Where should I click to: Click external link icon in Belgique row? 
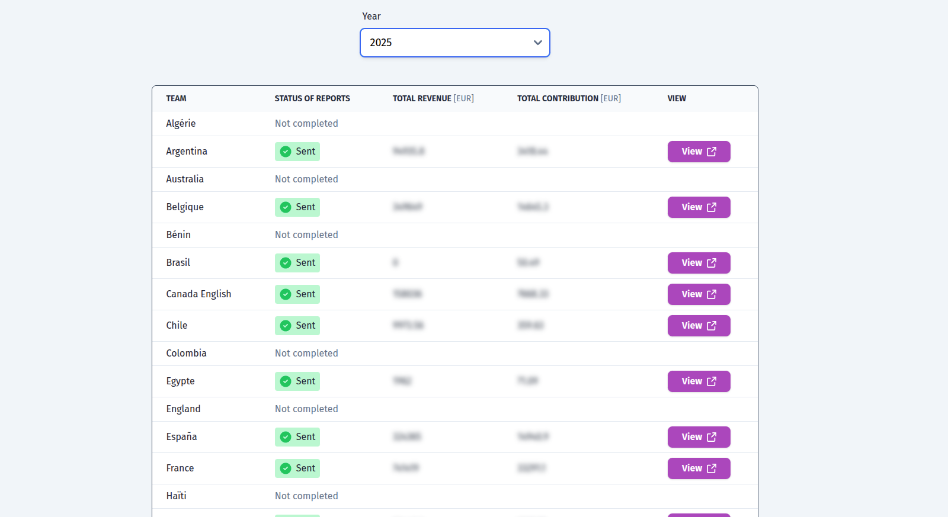point(712,207)
